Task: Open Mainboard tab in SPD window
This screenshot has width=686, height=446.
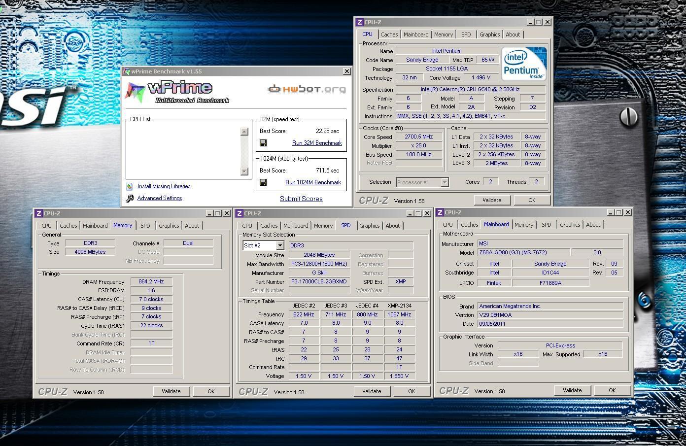Action: pyautogui.click(x=296, y=226)
